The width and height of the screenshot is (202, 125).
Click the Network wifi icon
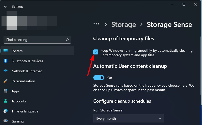click(x=6, y=71)
